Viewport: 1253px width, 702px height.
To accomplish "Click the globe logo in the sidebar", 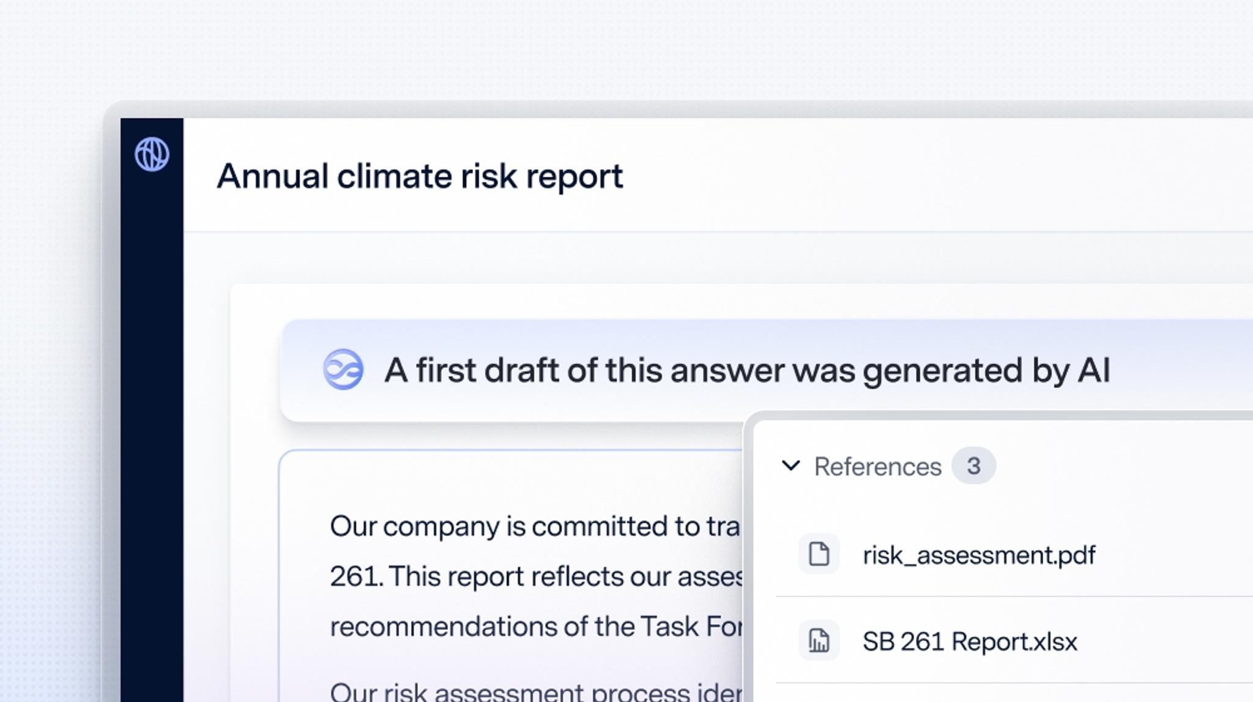I will point(152,154).
